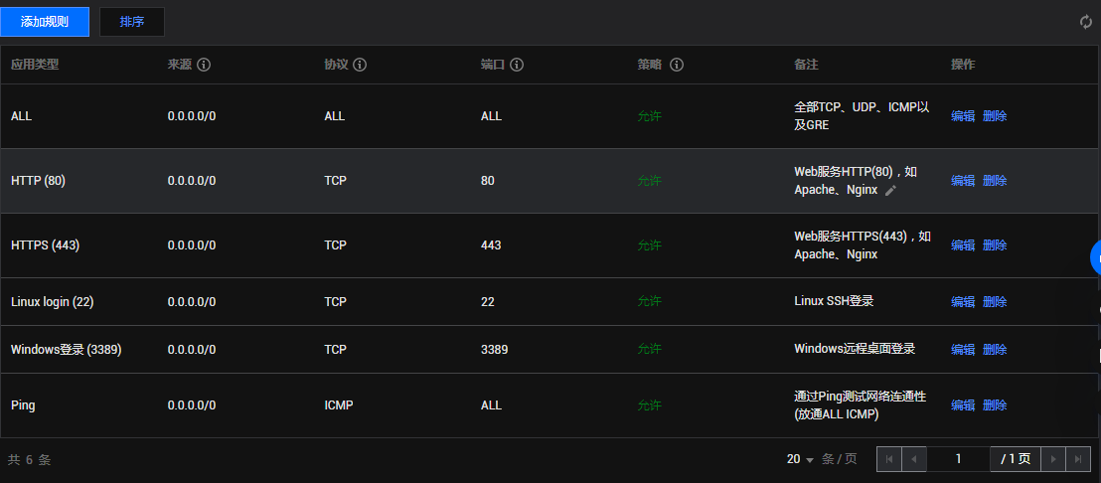Click the 排序 button

132,22
